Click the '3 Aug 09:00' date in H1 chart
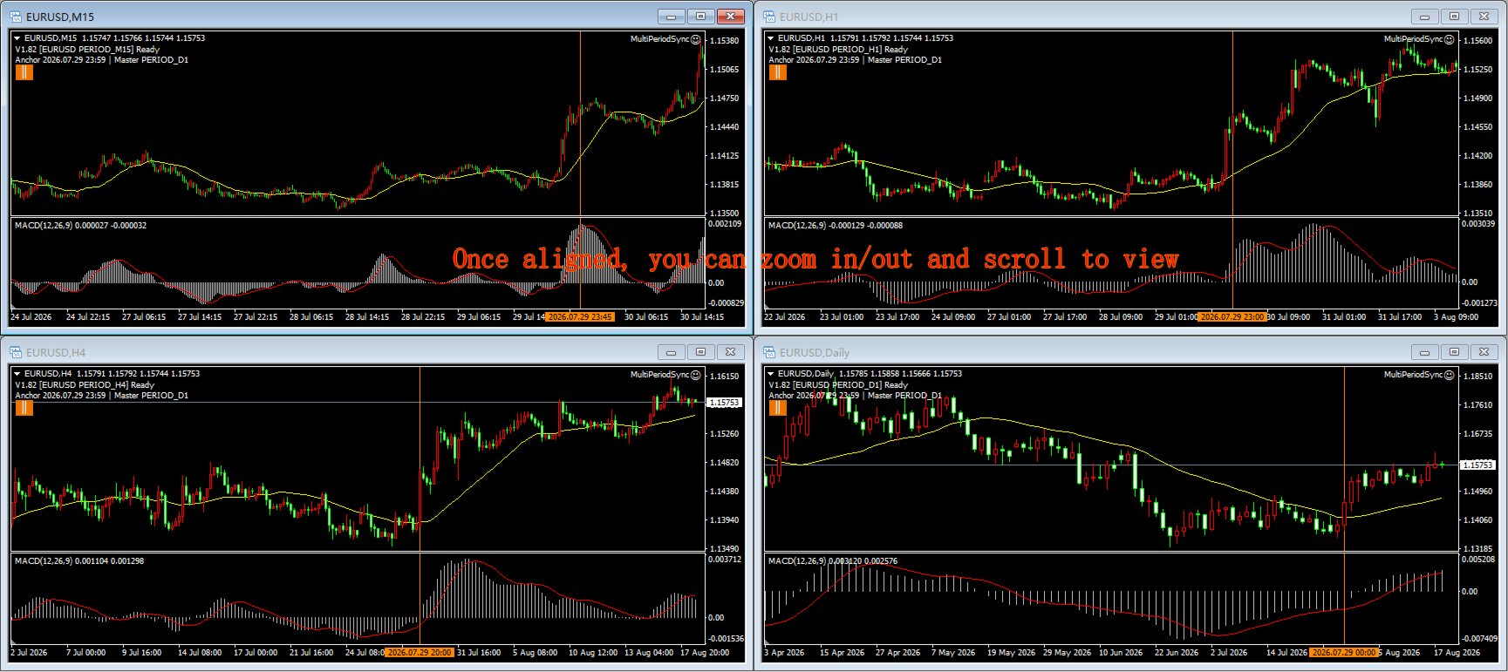1508x672 pixels. pyautogui.click(x=1456, y=317)
